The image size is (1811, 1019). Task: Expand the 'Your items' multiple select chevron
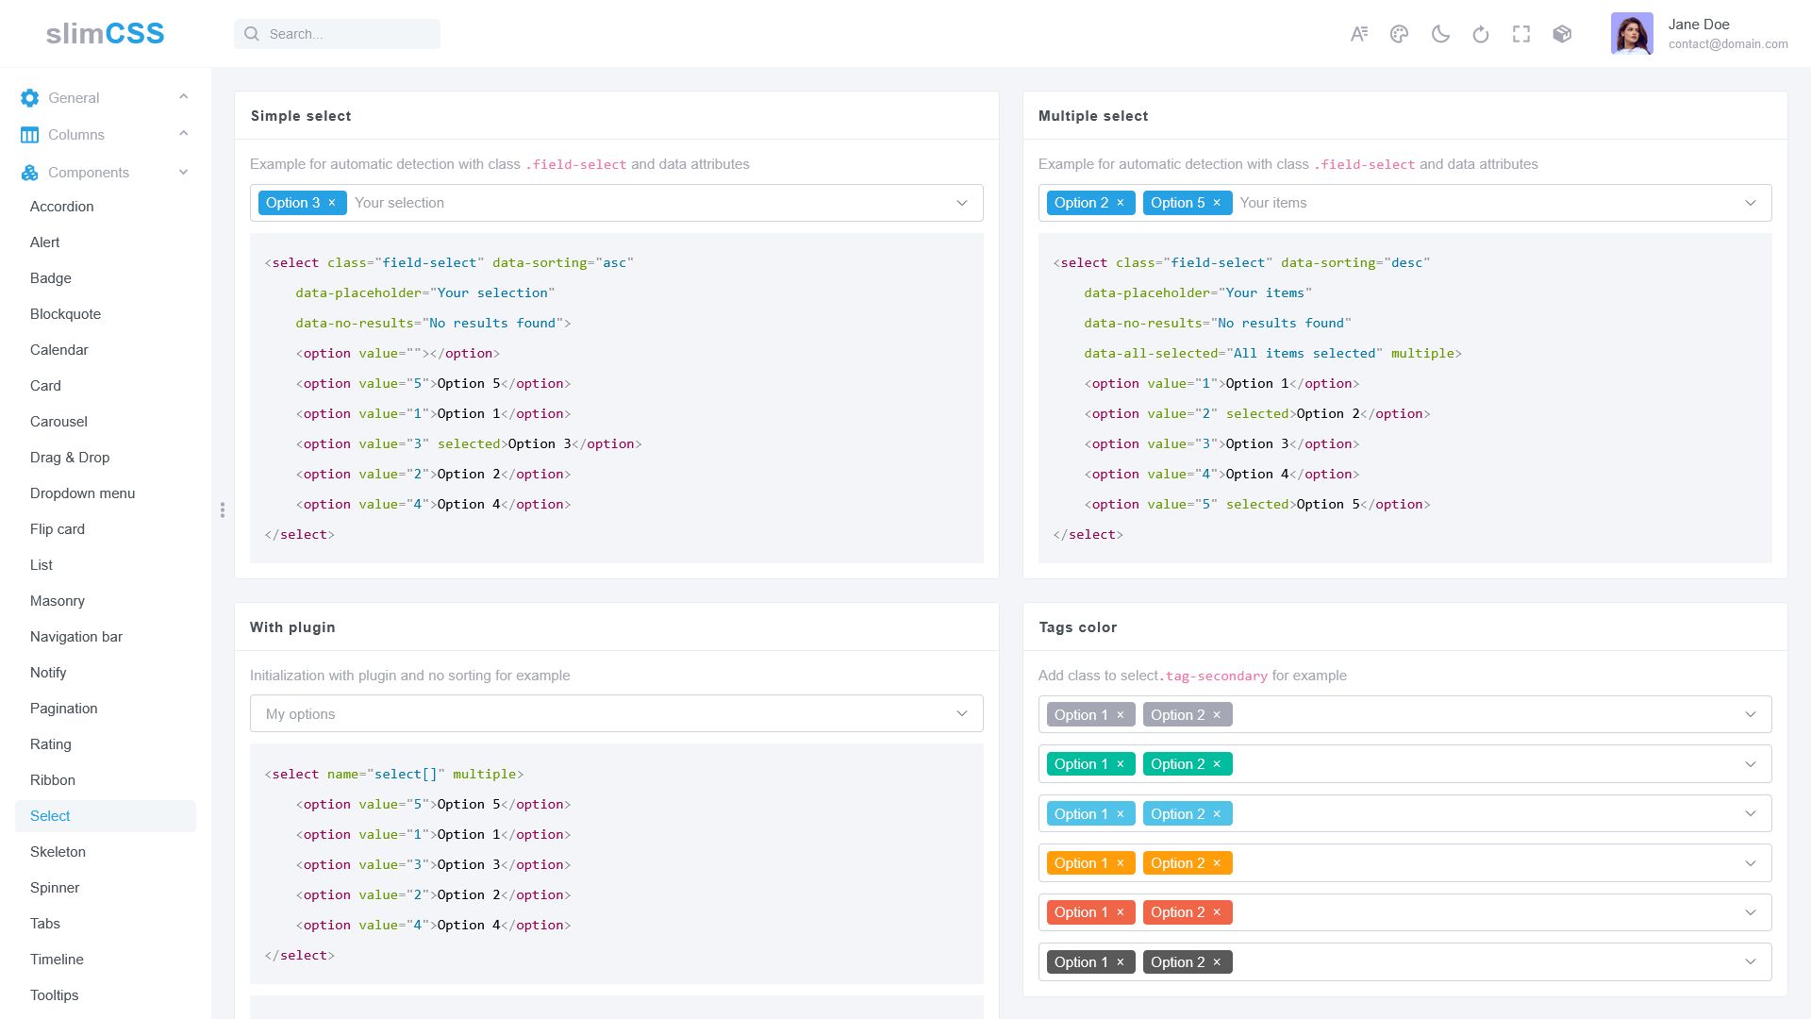1751,203
